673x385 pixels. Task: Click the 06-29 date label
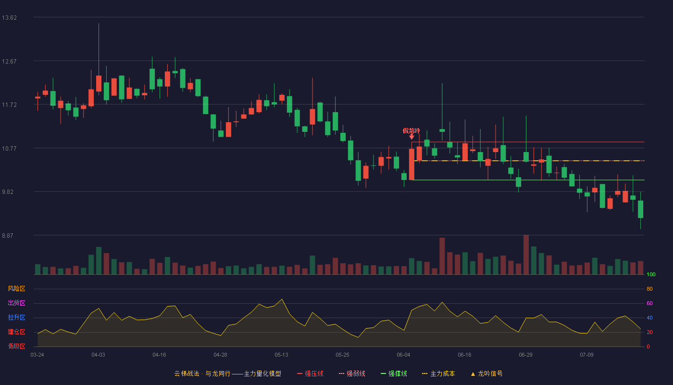(x=525, y=355)
